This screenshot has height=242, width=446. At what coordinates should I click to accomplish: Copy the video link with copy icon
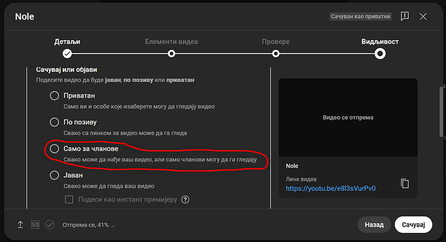pyautogui.click(x=405, y=184)
